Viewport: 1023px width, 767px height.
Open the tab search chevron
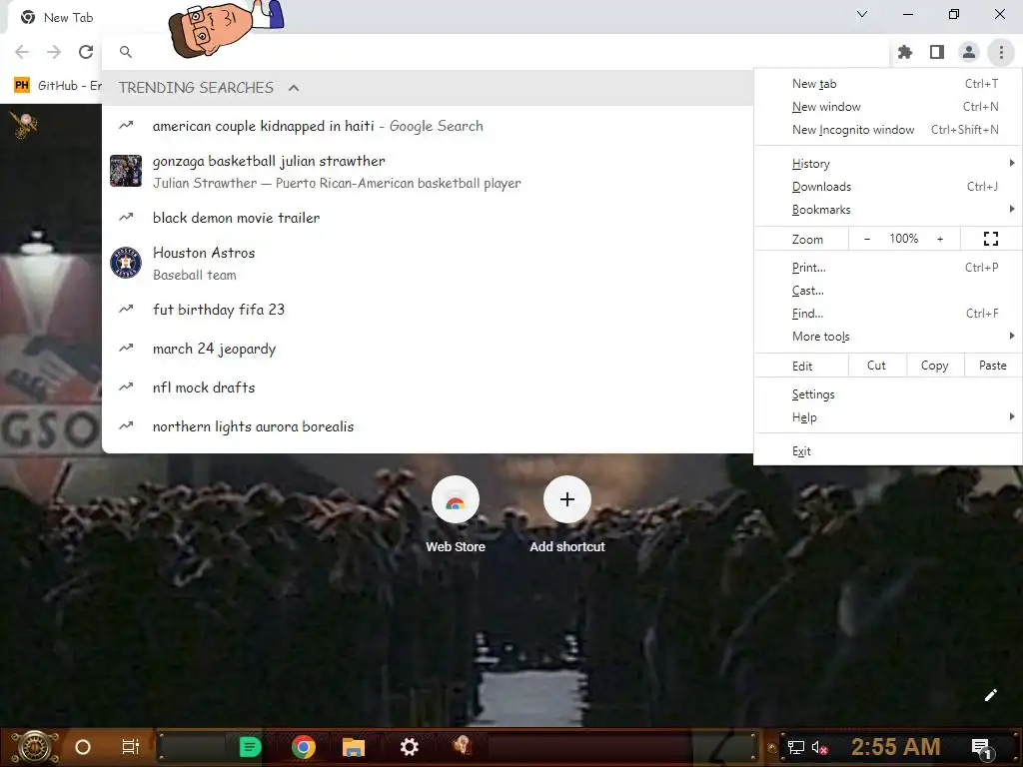point(862,14)
